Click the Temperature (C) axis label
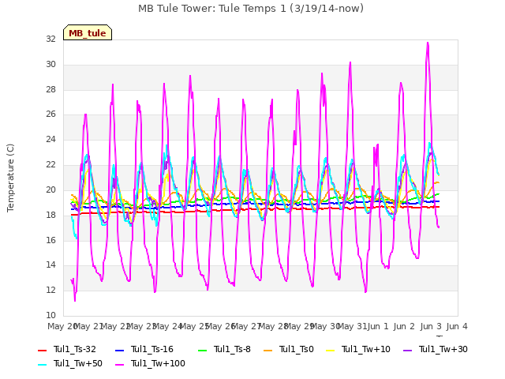 click(10, 178)
